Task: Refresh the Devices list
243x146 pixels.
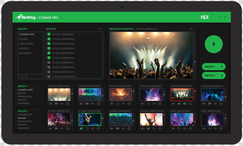Action: point(100,29)
